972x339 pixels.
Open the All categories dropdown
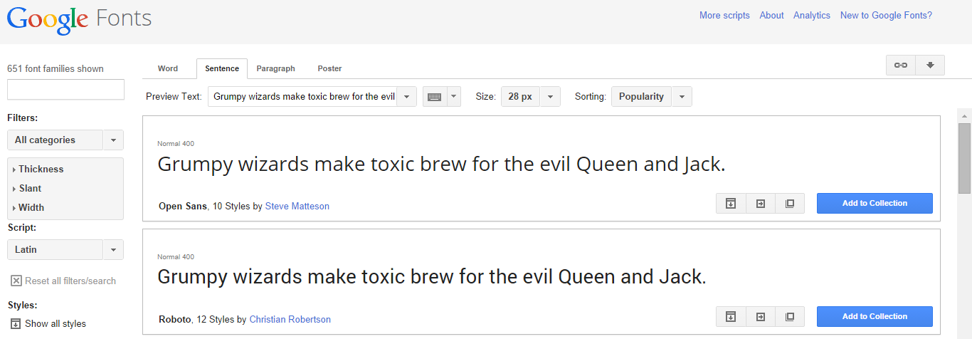pyautogui.click(x=65, y=140)
